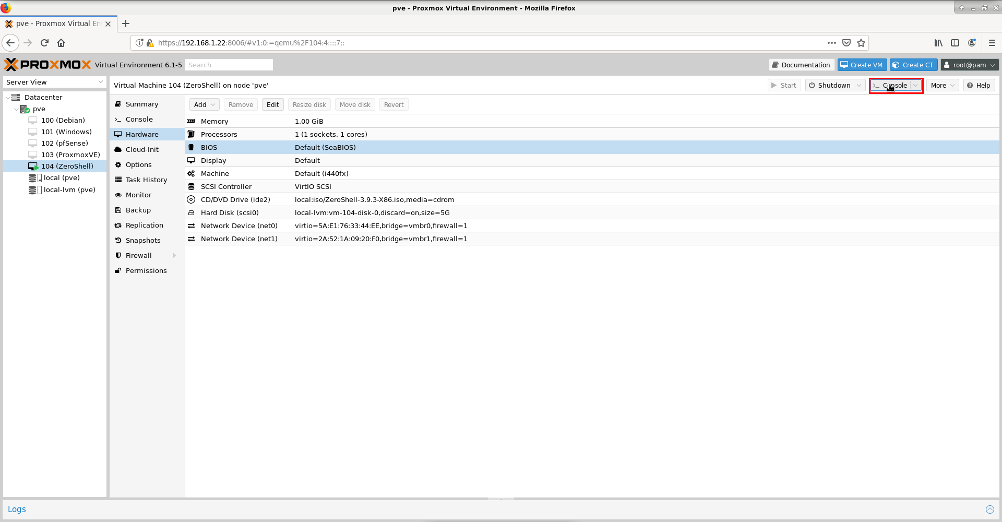Image resolution: width=1002 pixels, height=522 pixels.
Task: Open the Summary tab
Action: [x=147, y=104]
